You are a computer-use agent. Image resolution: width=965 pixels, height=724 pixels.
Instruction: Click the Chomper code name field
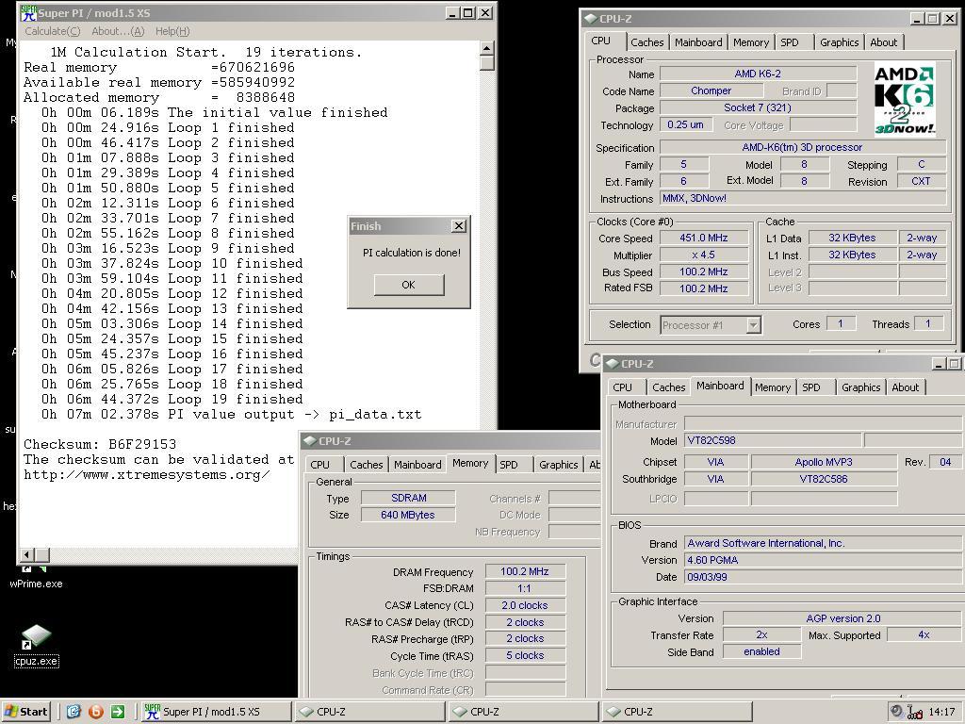[x=711, y=90]
